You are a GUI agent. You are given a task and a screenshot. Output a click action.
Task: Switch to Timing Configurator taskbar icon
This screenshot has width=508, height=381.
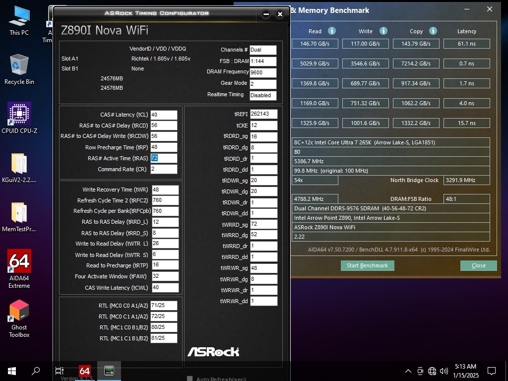109,371
